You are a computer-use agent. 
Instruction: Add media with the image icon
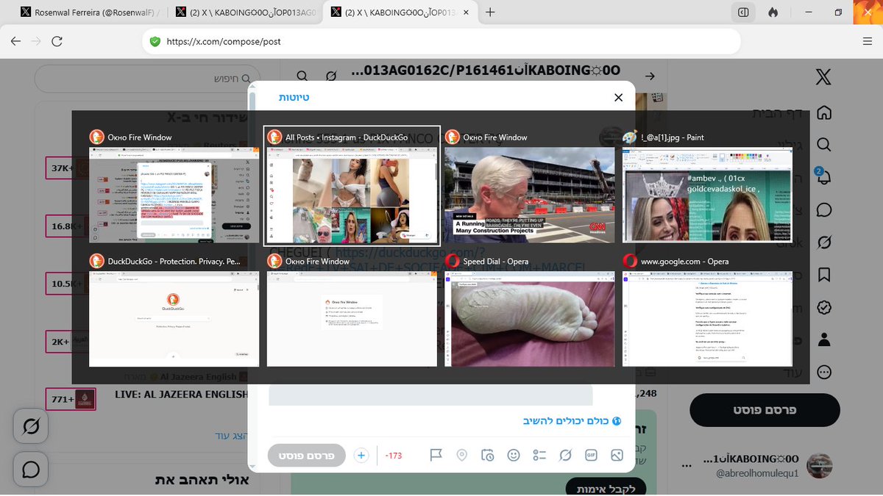(x=617, y=456)
